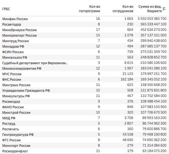Select the Минфин России row label

[x=15, y=19]
